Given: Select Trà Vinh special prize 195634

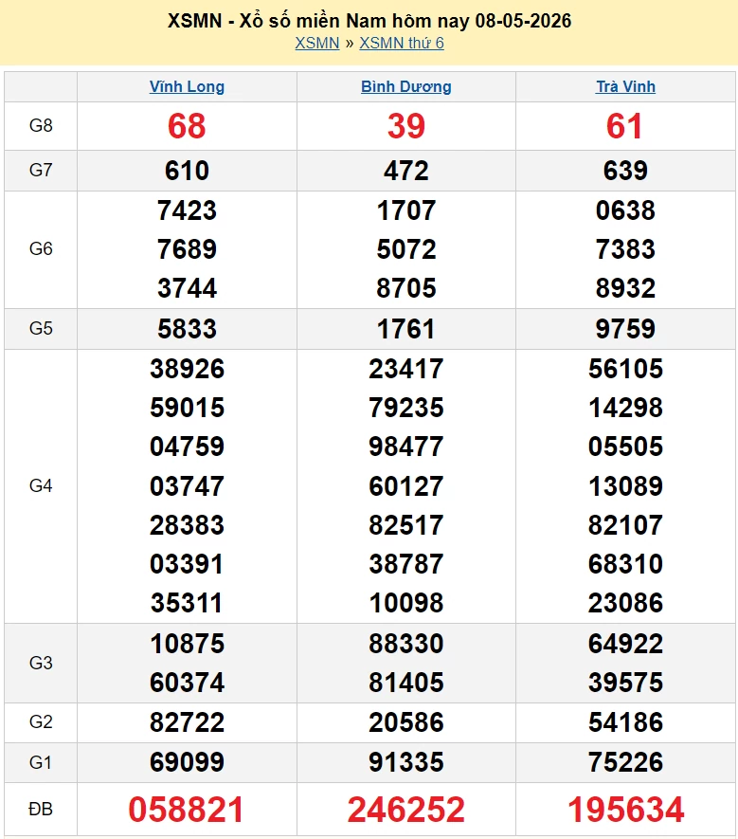Looking at the screenshot, I should (625, 809).
